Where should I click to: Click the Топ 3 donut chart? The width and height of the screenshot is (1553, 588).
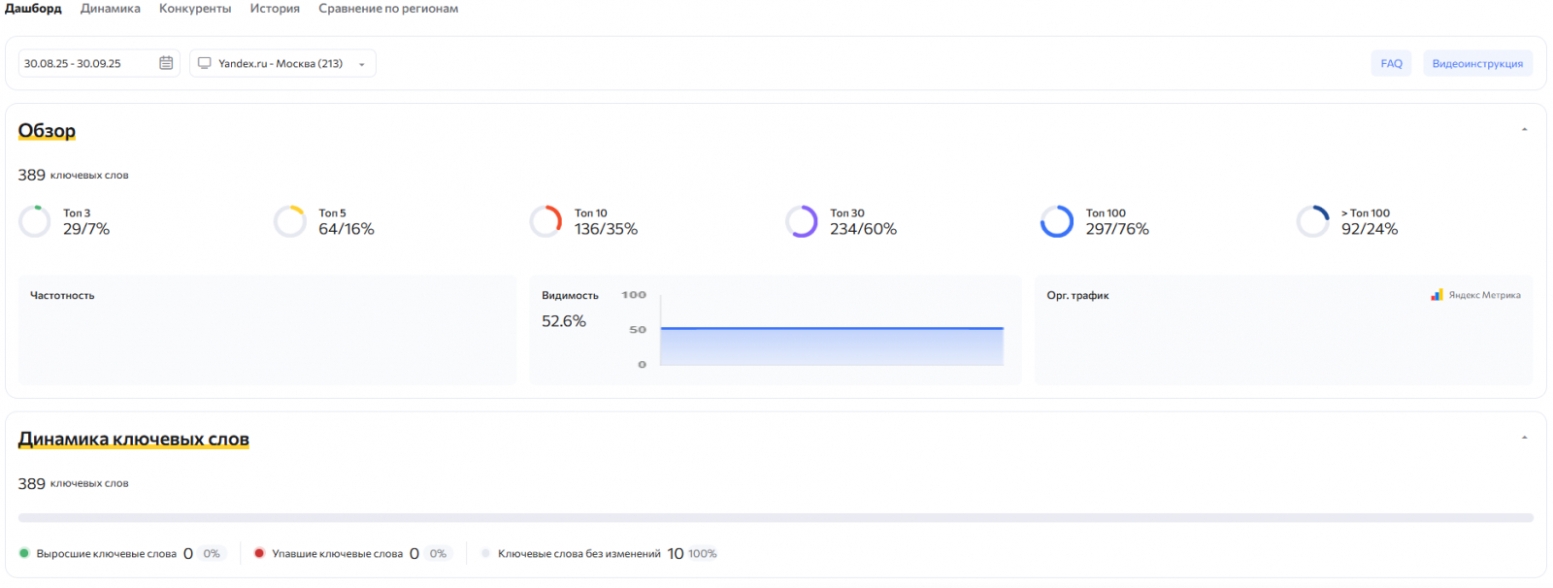[35, 221]
